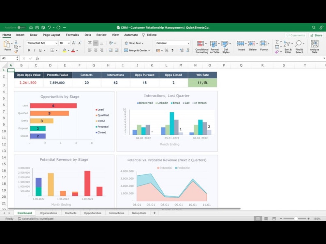Decrease font size with smaller A icon
Viewport: 326px width, 244px height.
coord(80,43)
